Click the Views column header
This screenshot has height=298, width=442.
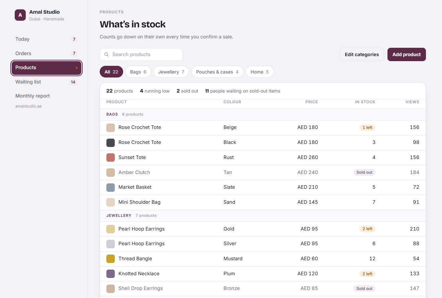412,102
